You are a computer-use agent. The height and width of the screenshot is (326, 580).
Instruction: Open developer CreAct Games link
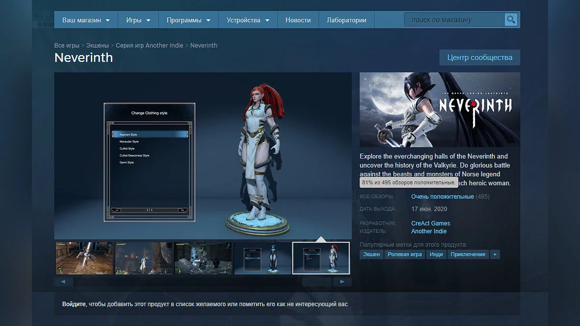click(431, 223)
